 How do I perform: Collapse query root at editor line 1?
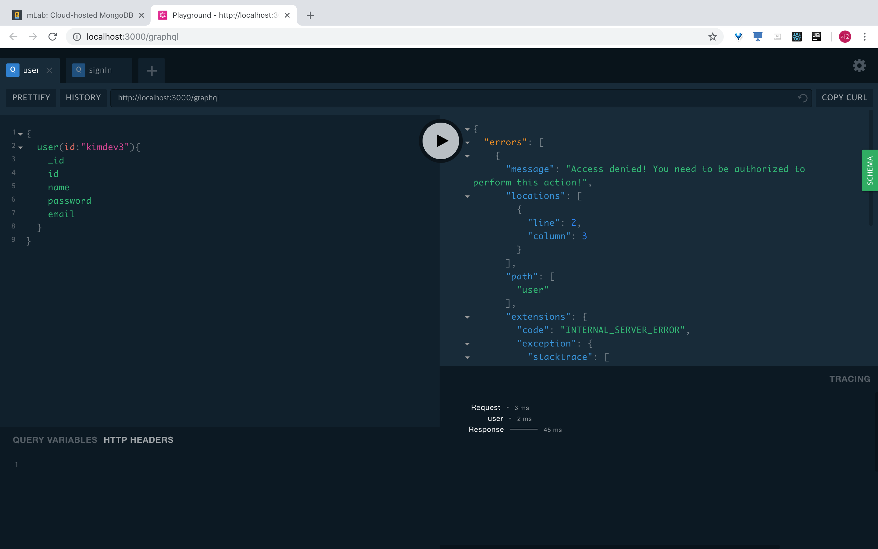click(20, 134)
